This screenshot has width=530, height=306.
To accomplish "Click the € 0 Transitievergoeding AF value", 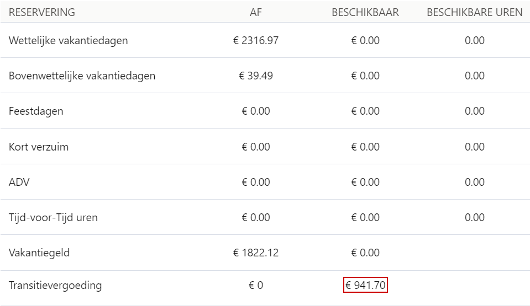I will tap(256, 285).
